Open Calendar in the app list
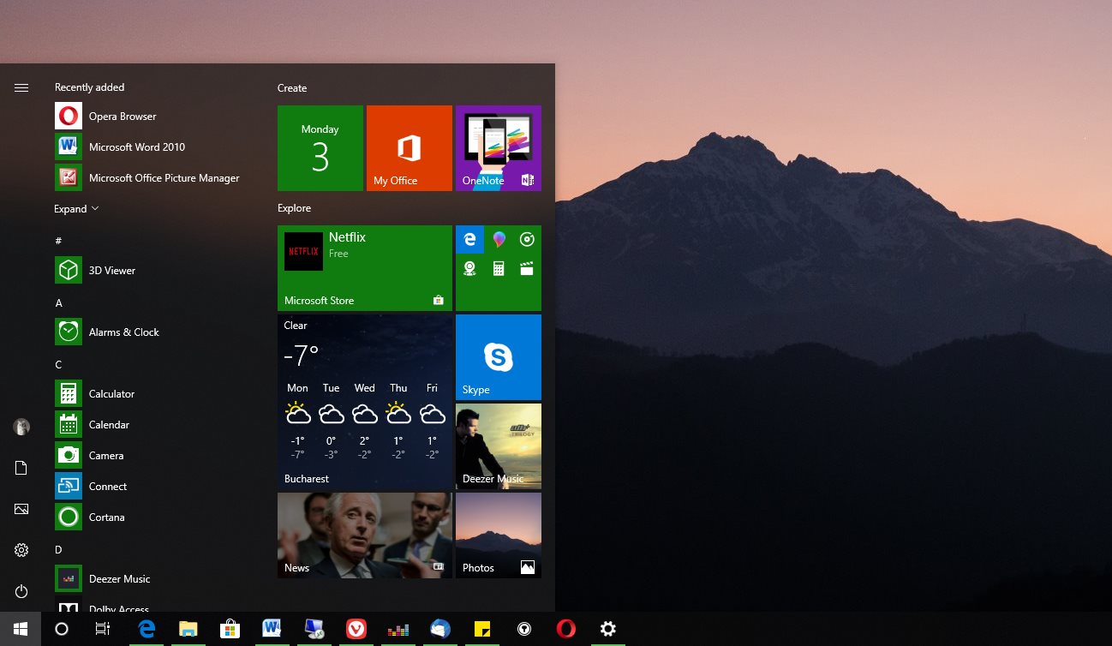 [x=154, y=425]
